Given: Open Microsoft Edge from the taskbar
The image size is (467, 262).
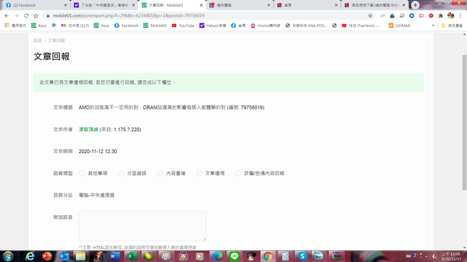Looking at the screenshot, I should point(217,256).
